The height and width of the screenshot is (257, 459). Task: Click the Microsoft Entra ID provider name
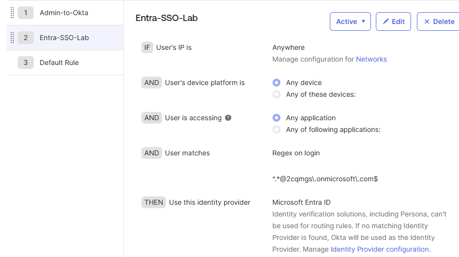point(301,202)
